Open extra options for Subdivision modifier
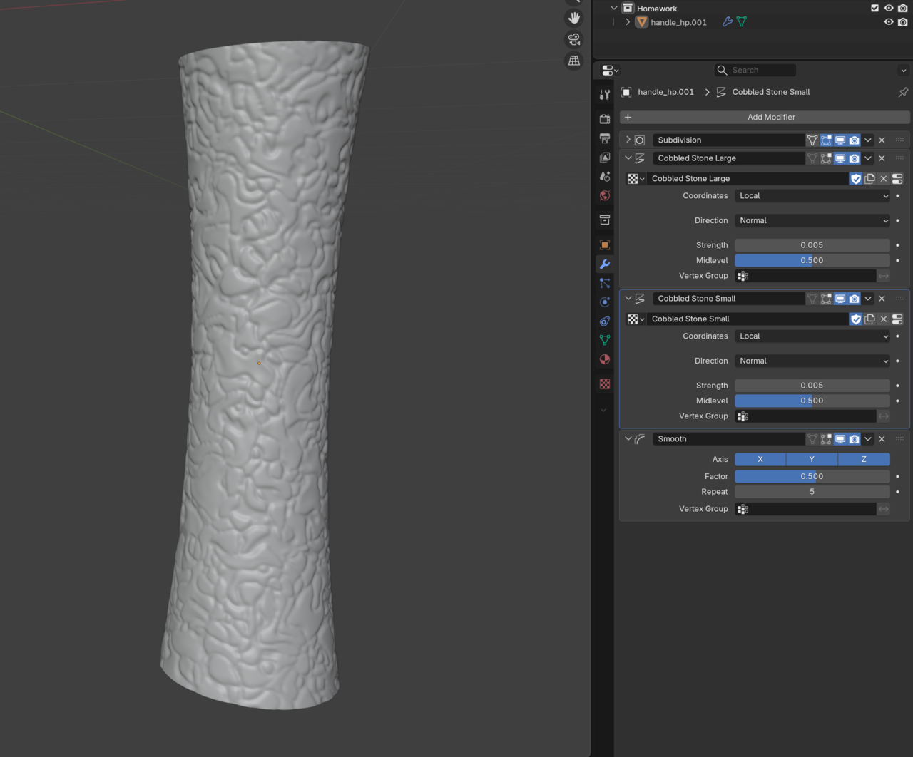The image size is (913, 757). [x=868, y=140]
